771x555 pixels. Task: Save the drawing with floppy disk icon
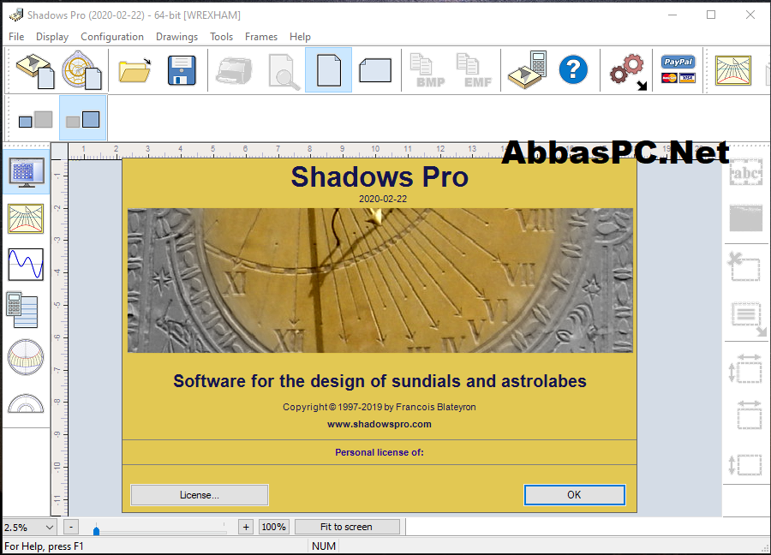[182, 70]
